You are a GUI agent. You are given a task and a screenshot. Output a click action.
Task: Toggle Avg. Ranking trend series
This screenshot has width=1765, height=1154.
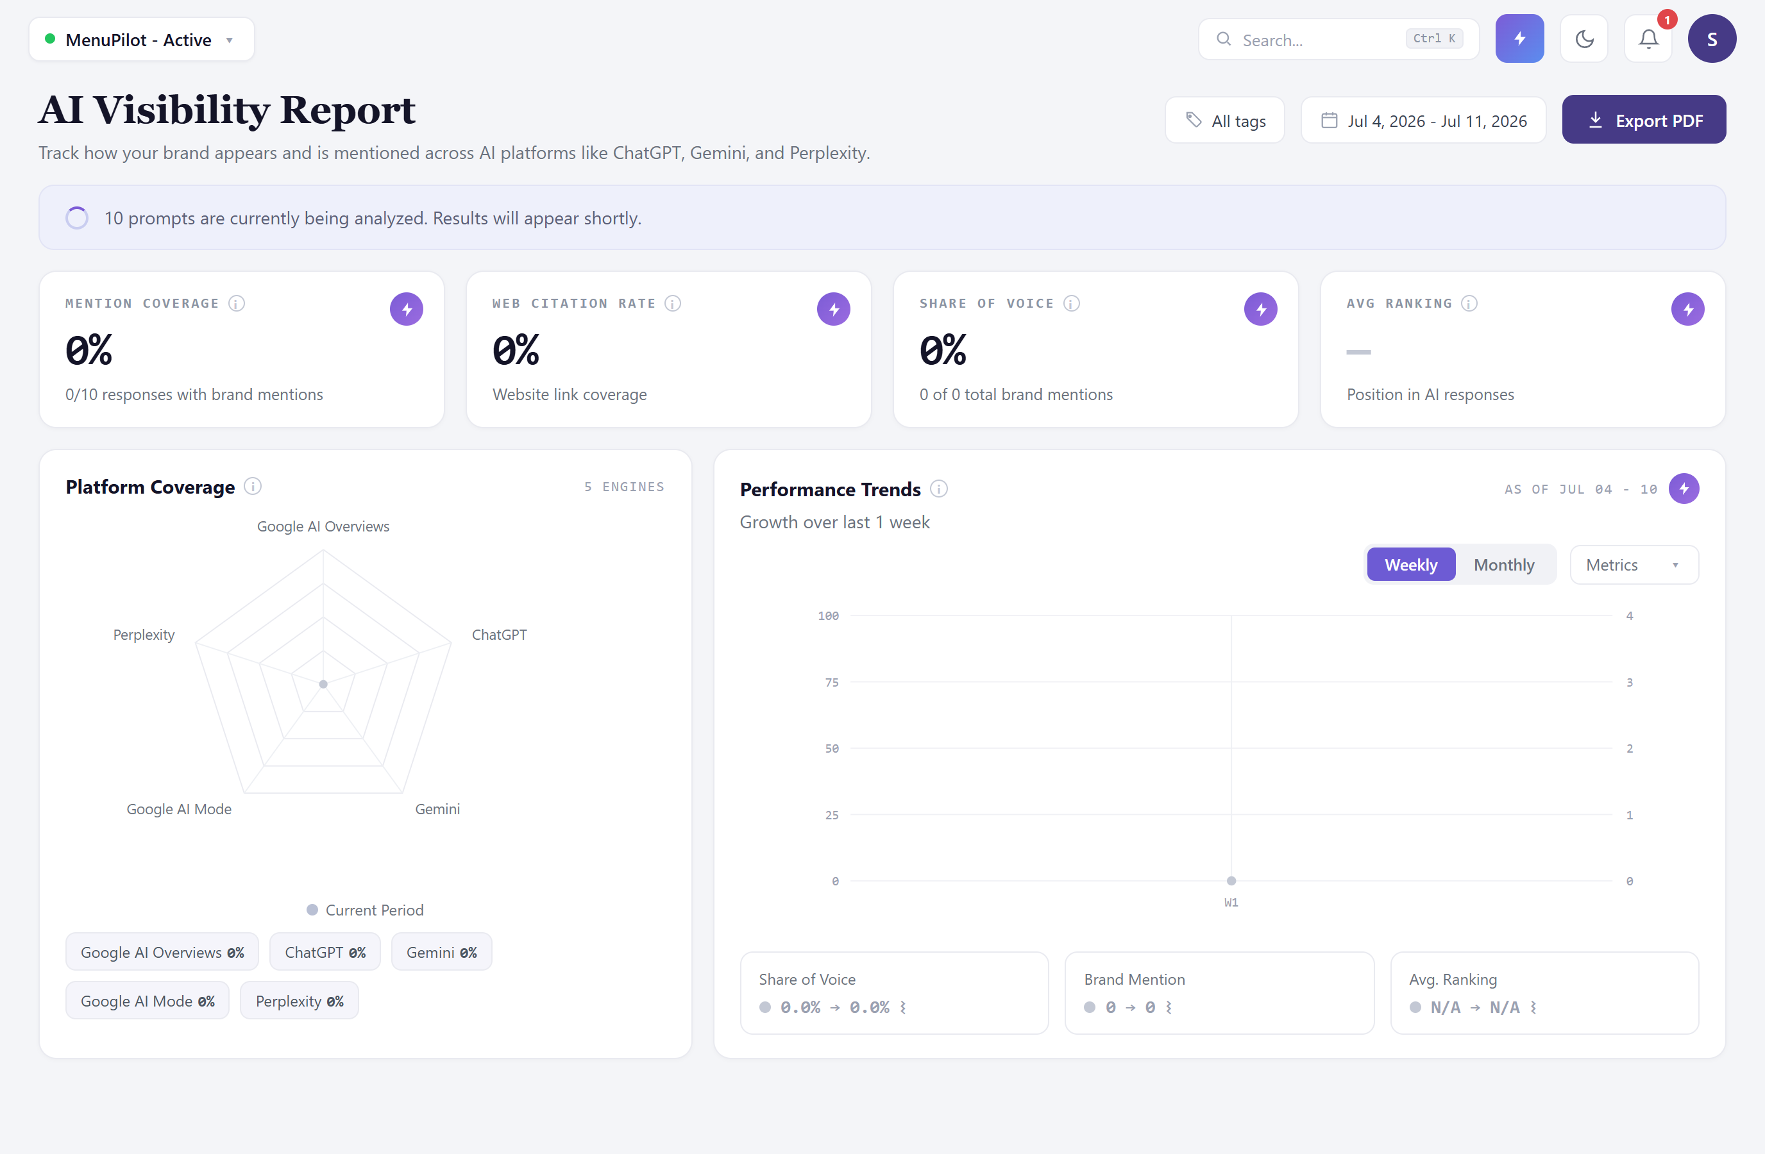tap(1545, 993)
